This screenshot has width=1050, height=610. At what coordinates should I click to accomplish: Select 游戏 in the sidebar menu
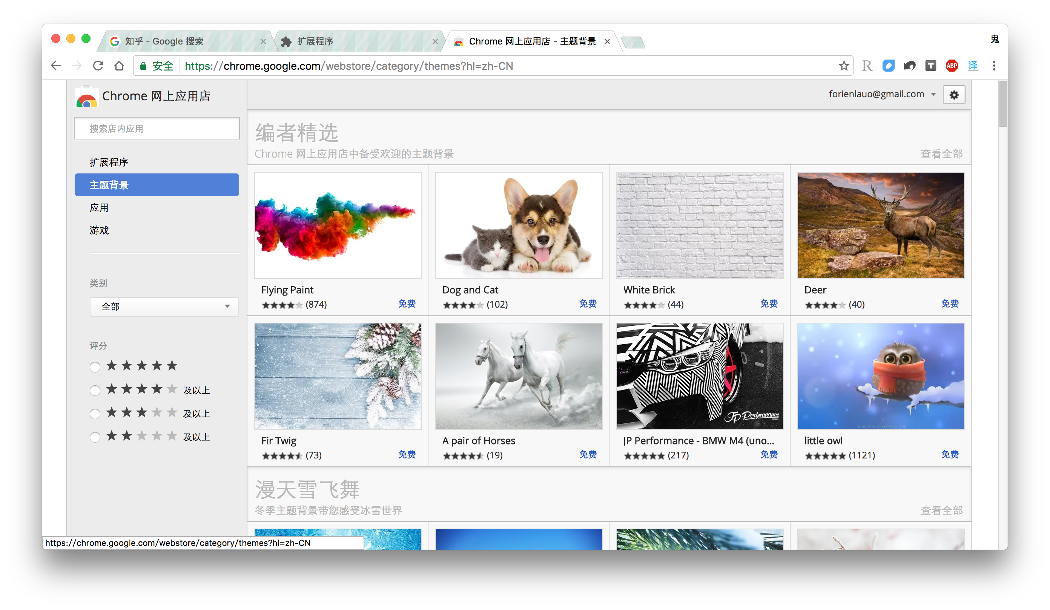[x=99, y=230]
